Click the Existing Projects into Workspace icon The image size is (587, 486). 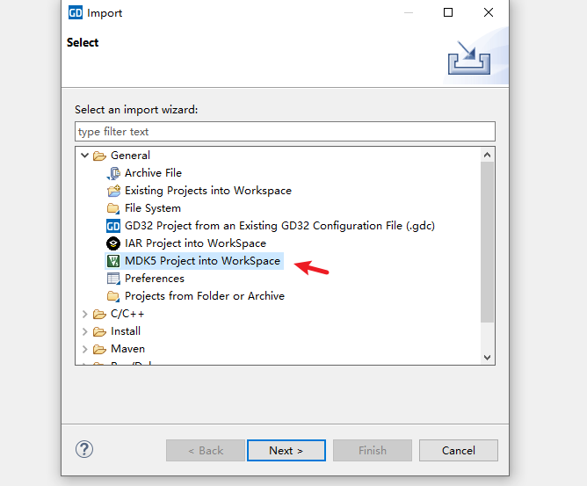click(x=113, y=191)
